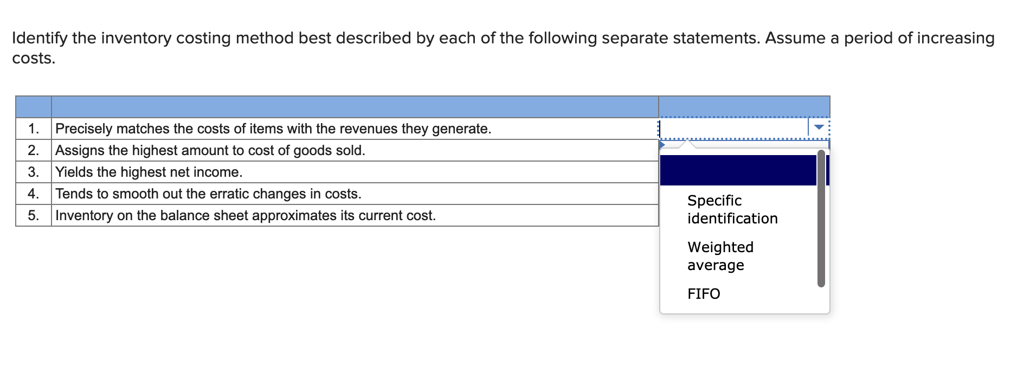This screenshot has width=1030, height=372.
Task: Select Specific identification from the dropdown
Action: (732, 209)
